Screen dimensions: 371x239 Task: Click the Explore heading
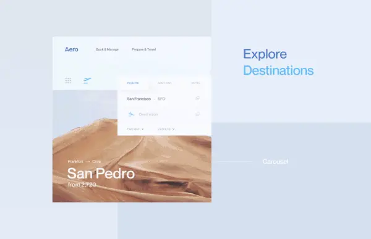pyautogui.click(x=265, y=54)
